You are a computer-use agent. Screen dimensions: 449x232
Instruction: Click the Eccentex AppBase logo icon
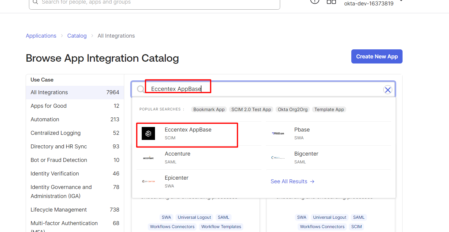148,134
